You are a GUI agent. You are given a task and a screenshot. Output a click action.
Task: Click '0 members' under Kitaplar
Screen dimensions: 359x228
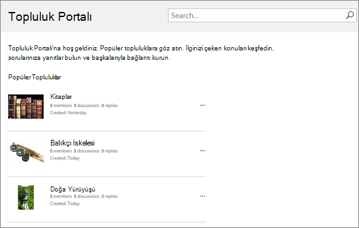[61, 106]
